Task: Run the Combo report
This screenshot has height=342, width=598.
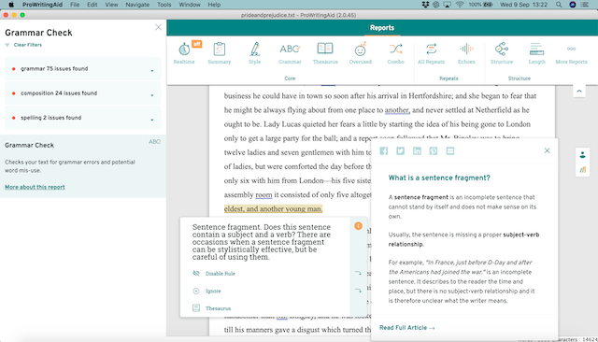Action: (x=396, y=53)
